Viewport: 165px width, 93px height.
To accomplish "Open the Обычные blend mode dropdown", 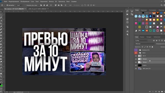I will pyautogui.click(x=145, y=44).
